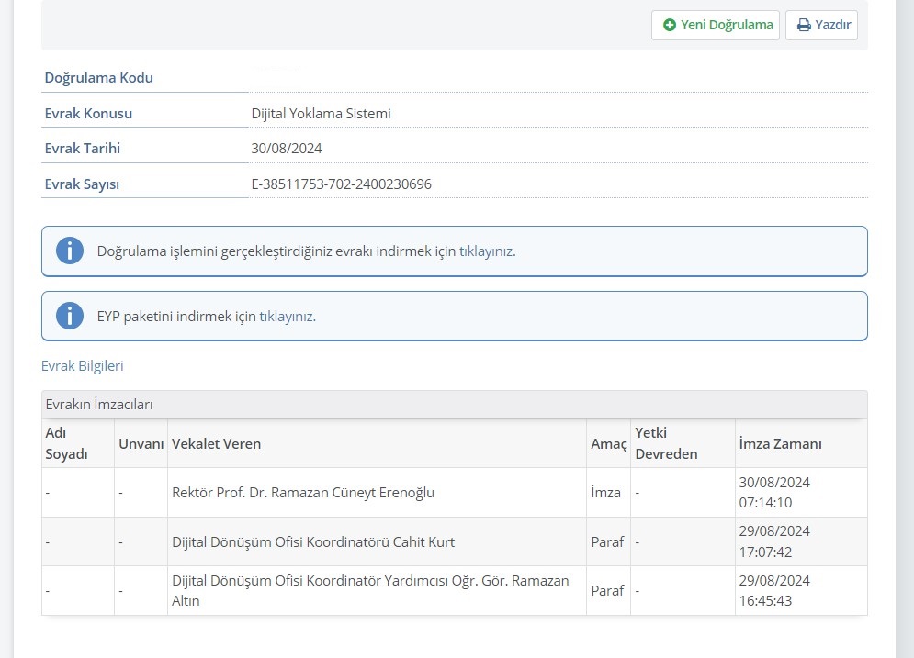
Task: Click the Vekalet Veren column header
Action: click(217, 444)
